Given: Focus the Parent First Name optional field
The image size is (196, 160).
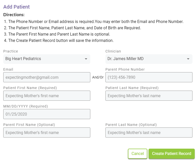Looking at the screenshot, I should 47,133.
